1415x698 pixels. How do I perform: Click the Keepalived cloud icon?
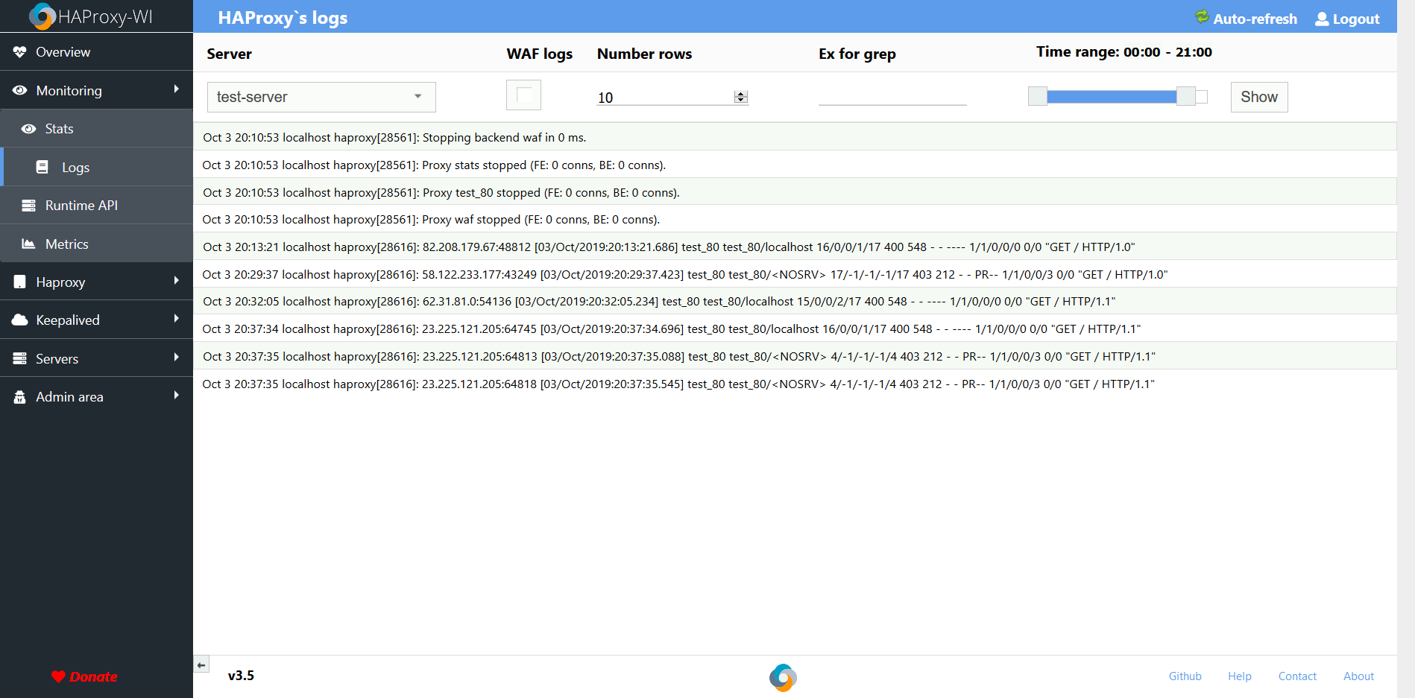20,320
